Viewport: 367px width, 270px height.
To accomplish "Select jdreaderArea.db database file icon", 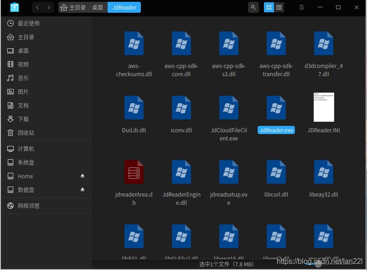I will (x=134, y=172).
